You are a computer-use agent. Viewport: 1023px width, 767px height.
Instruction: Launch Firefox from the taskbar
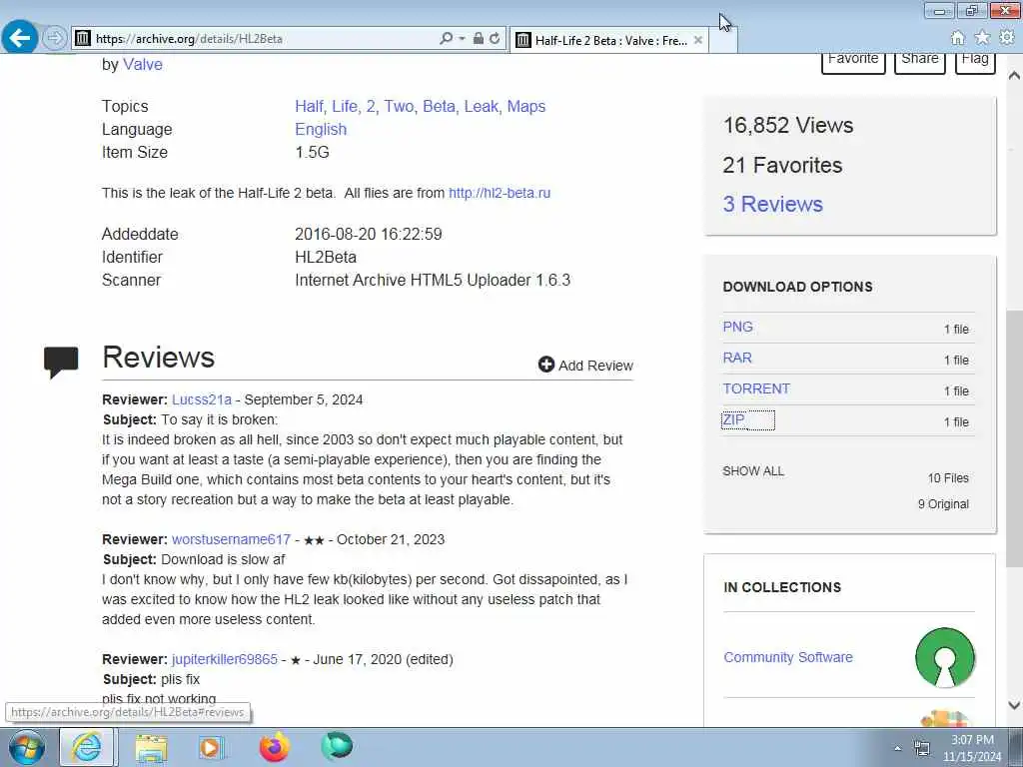coord(275,747)
